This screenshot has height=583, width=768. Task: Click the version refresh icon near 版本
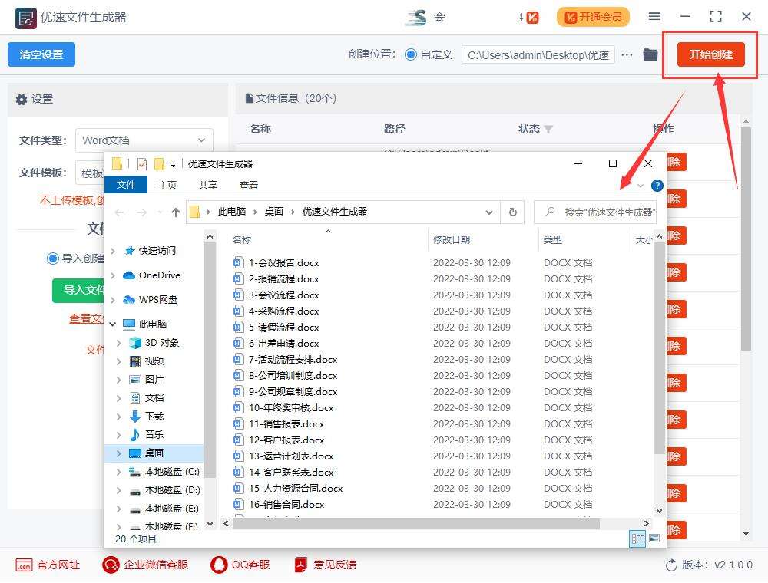point(671,565)
